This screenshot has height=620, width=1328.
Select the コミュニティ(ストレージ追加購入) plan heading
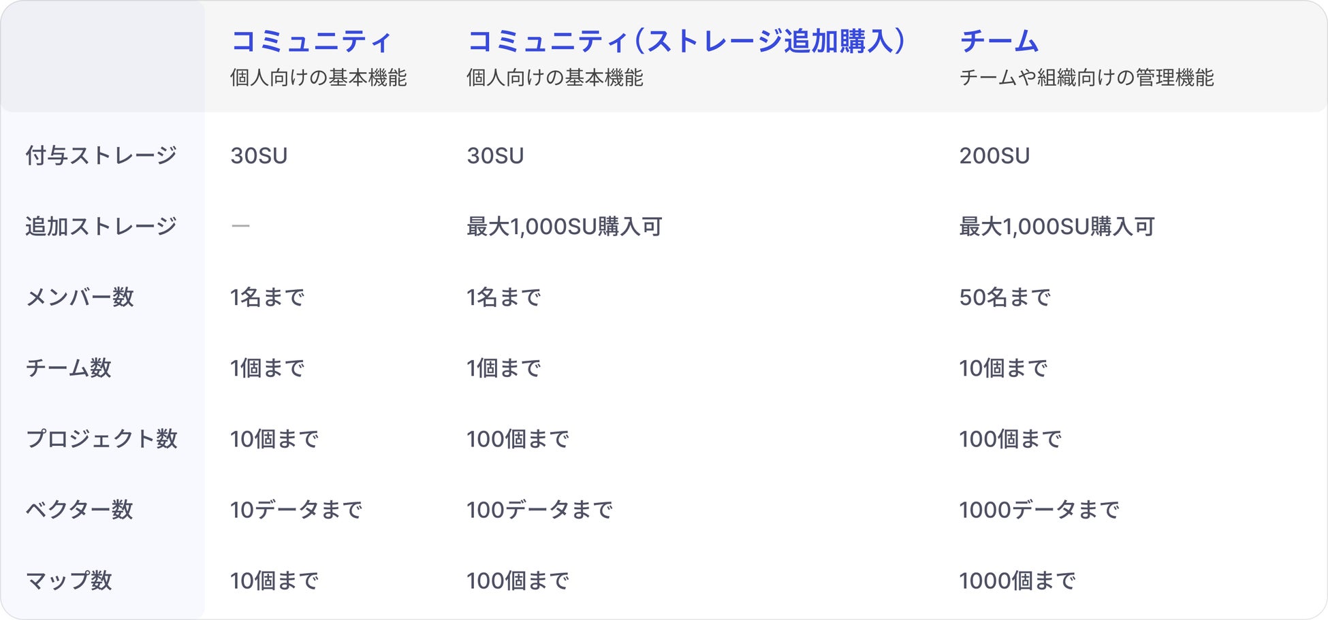point(686,42)
